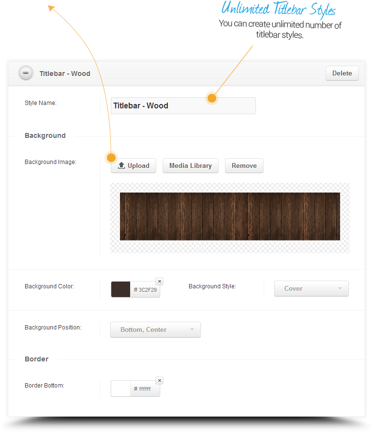
Task: Click the Style Name input field
Action: point(183,105)
